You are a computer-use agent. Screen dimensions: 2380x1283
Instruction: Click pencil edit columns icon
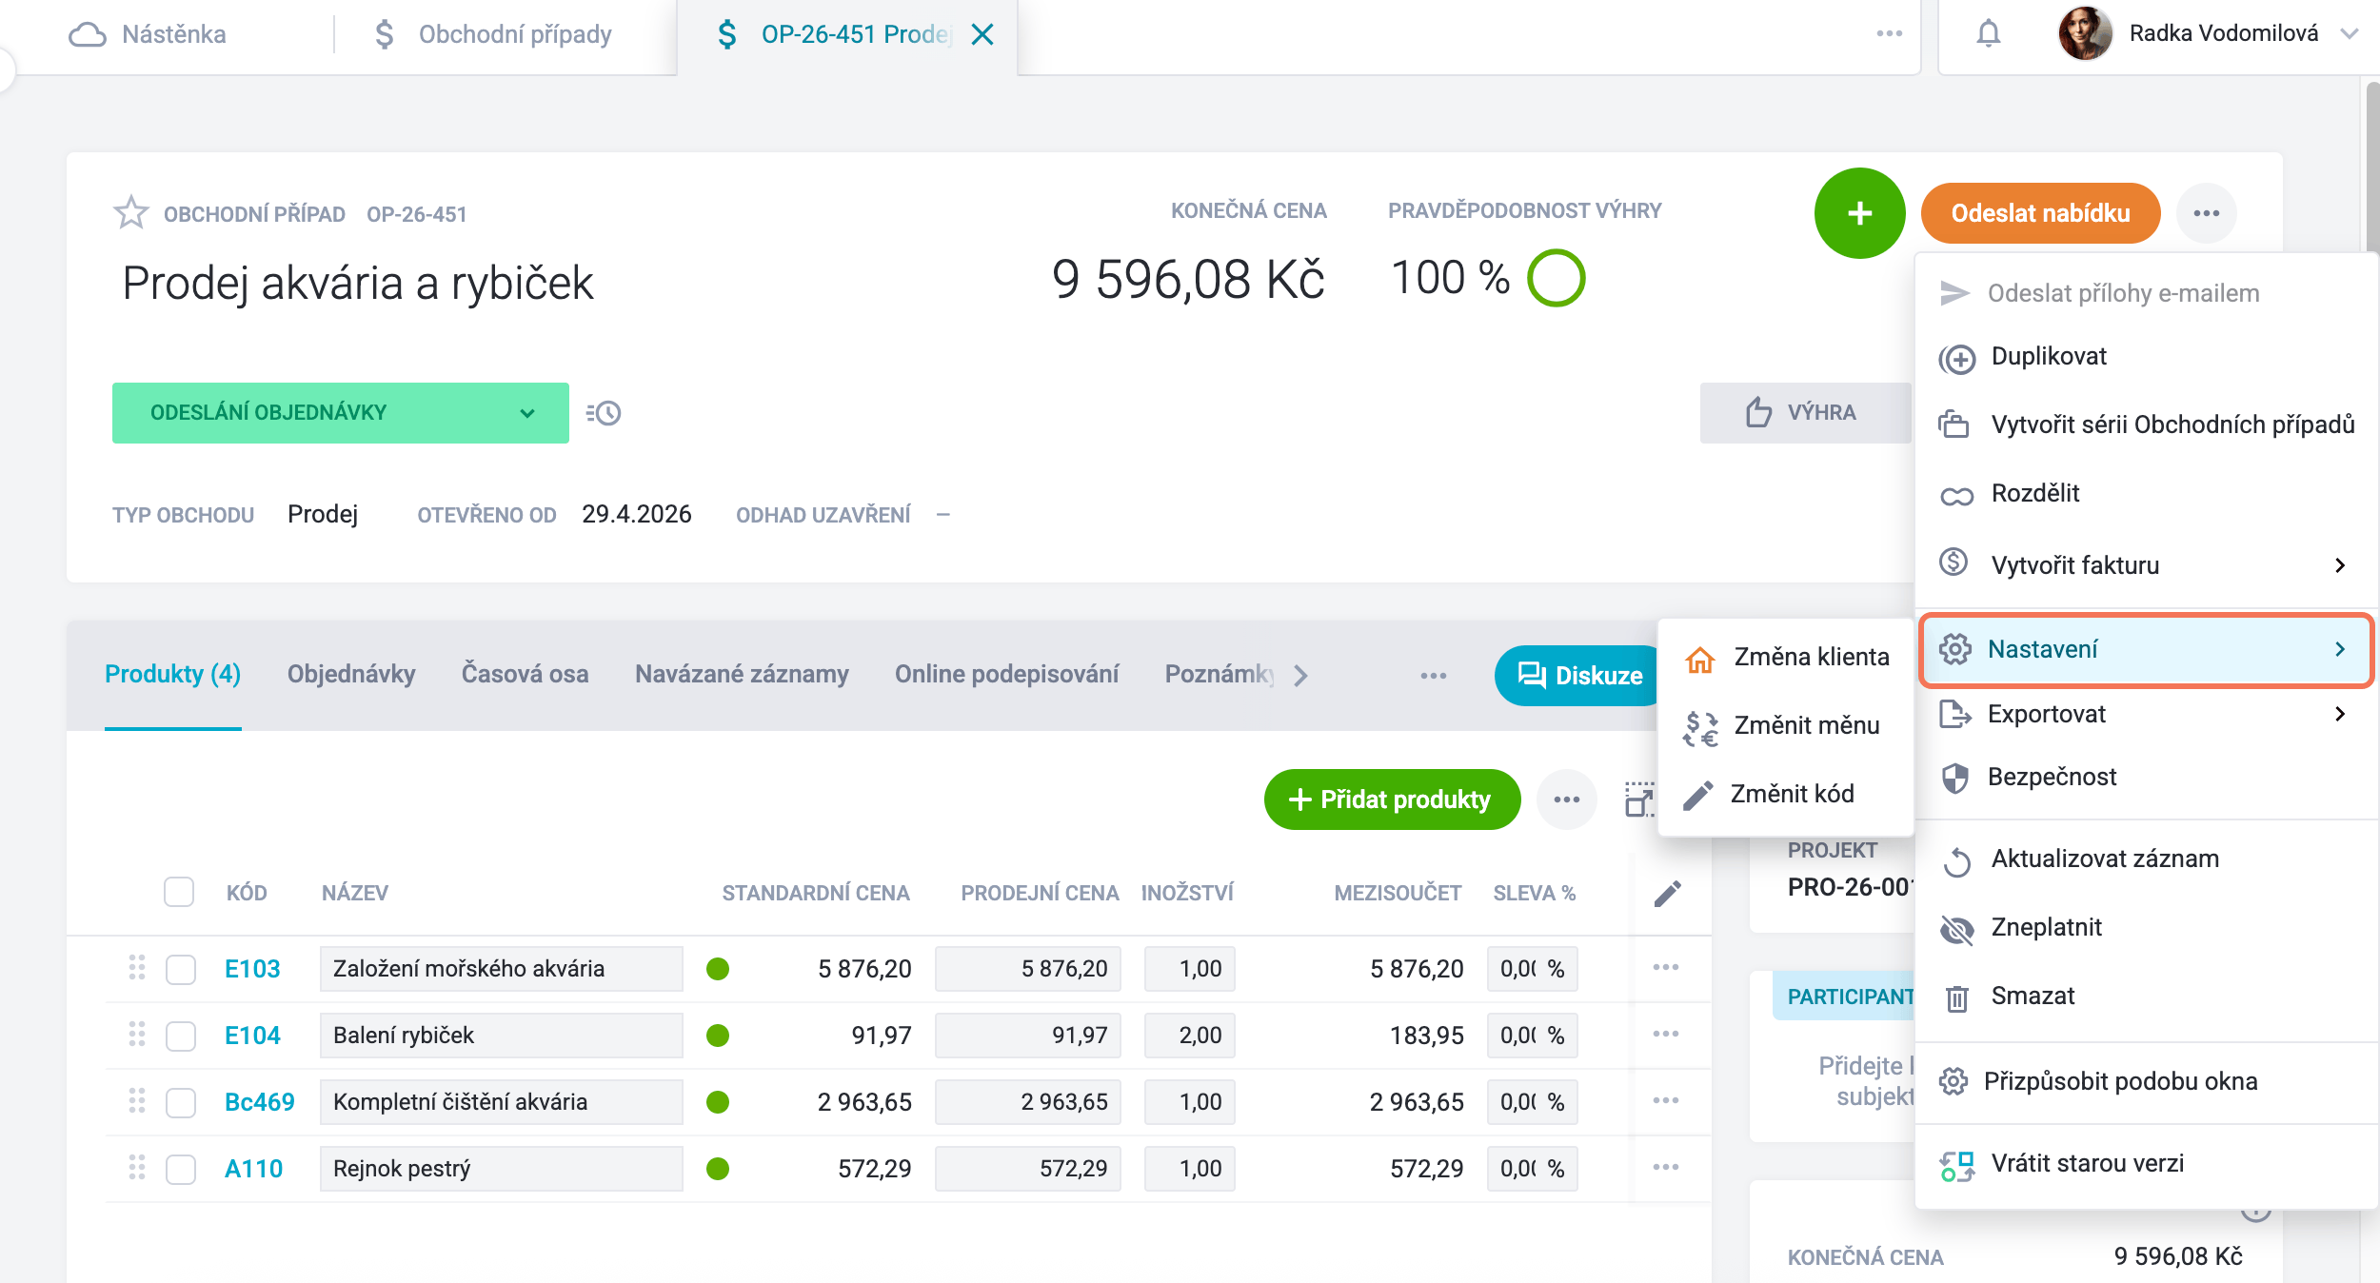tap(1667, 893)
